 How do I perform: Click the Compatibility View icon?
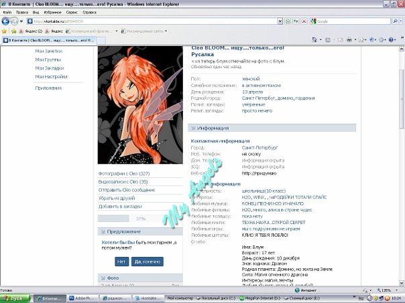287,21
